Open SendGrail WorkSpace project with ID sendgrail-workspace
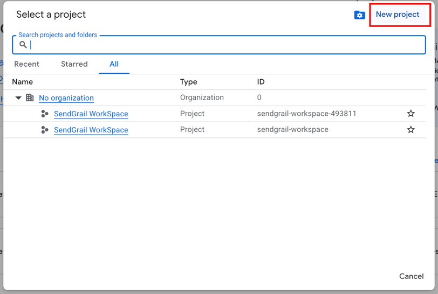The height and width of the screenshot is (294, 438). point(91,130)
